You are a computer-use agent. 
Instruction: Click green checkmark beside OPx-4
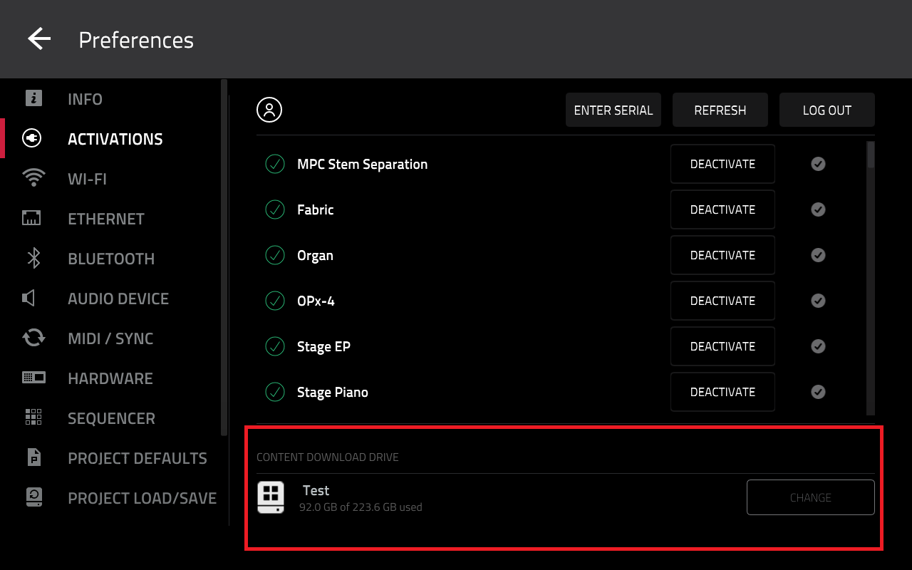(275, 301)
